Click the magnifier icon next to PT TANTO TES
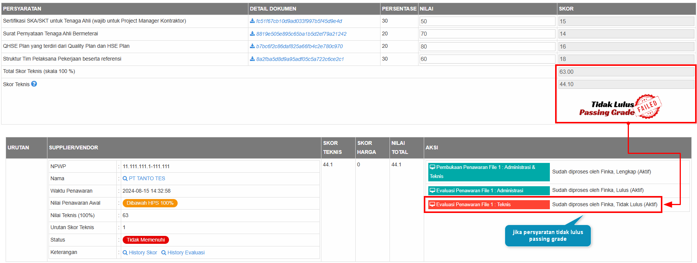Screen dimensions: 697x263 pos(125,179)
